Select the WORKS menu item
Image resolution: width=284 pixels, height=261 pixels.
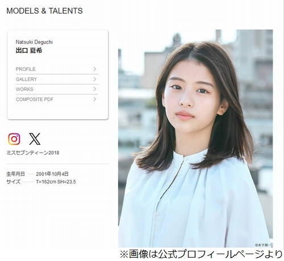click(x=57, y=89)
